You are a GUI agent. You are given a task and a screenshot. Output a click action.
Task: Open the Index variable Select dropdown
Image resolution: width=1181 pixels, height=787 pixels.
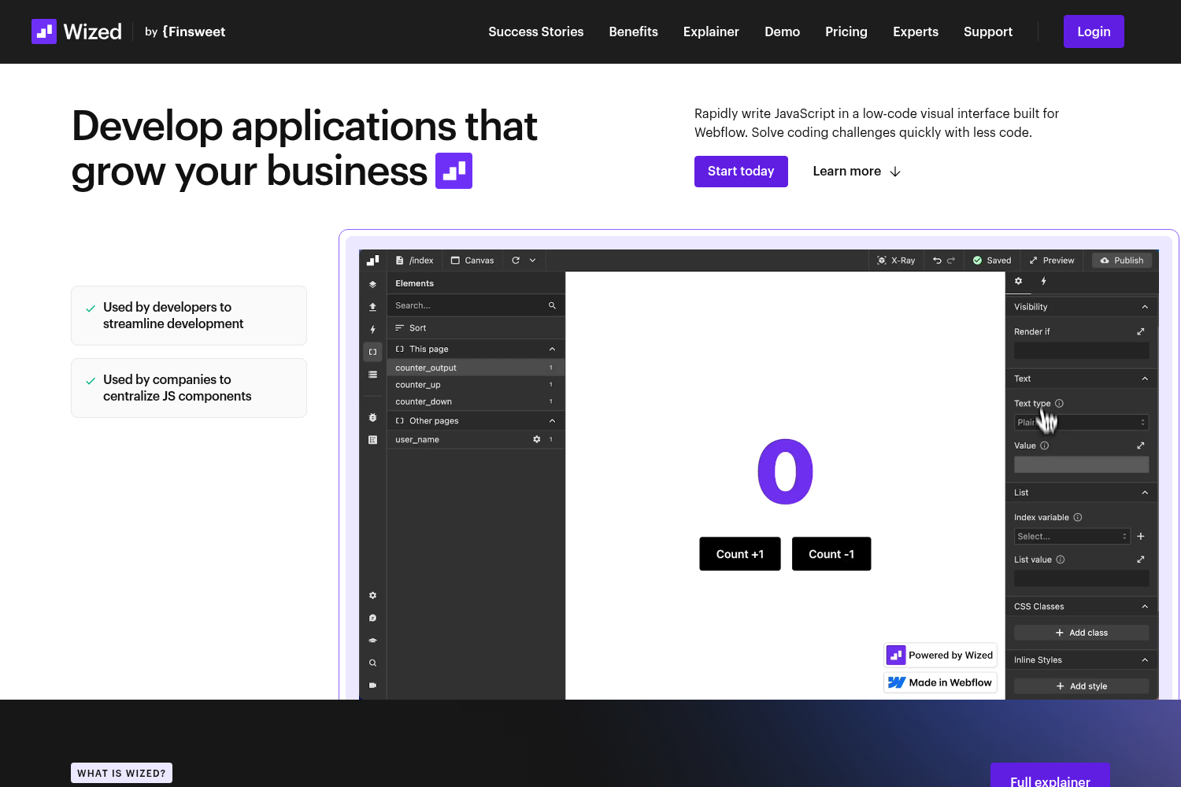coord(1072,537)
